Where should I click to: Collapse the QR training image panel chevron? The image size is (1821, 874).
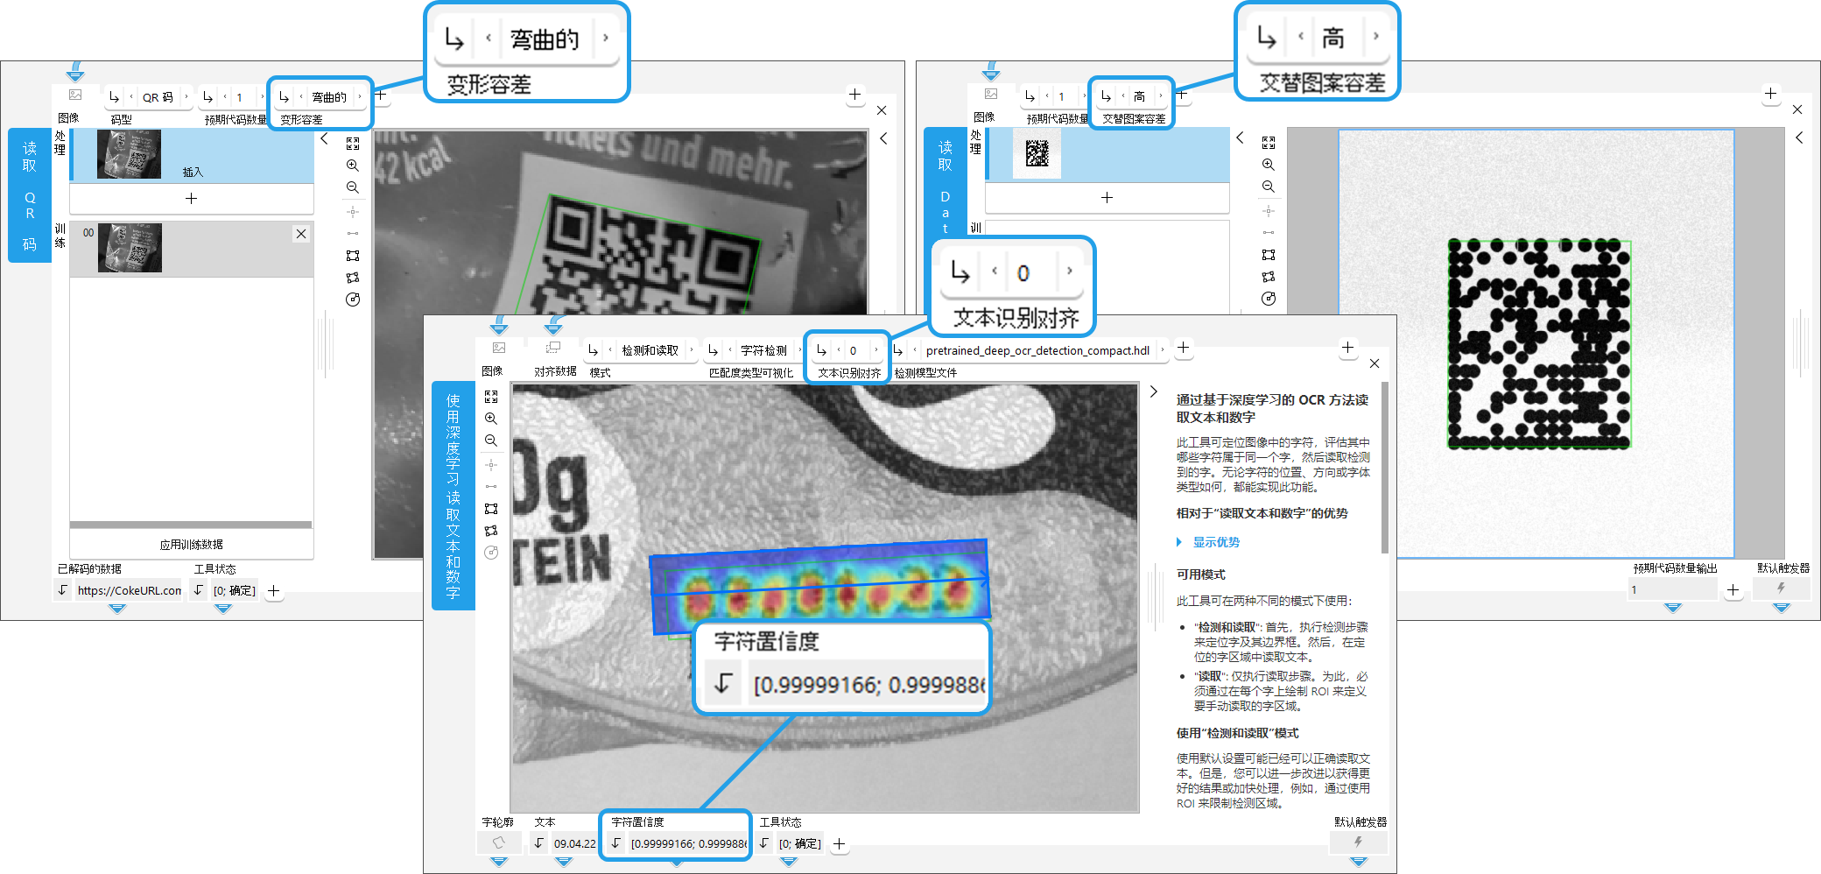pos(324,138)
